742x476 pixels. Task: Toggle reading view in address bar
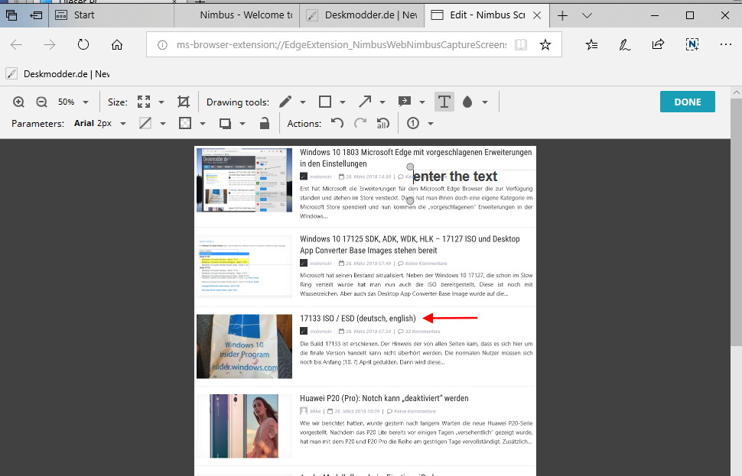[x=521, y=45]
